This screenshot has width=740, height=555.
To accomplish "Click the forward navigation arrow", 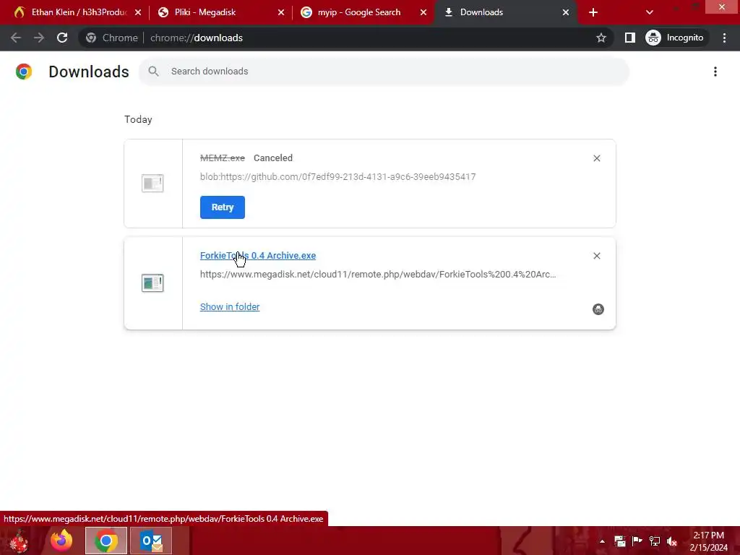I will coord(39,38).
